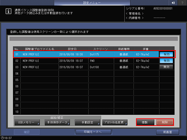Go to 印刷モードへ print mode
The height and width of the screenshot is (140, 187).
point(93,132)
